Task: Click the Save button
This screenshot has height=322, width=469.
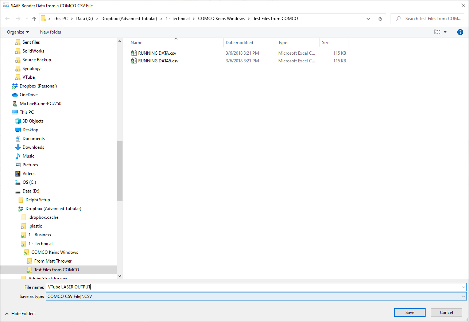Action: point(410,313)
